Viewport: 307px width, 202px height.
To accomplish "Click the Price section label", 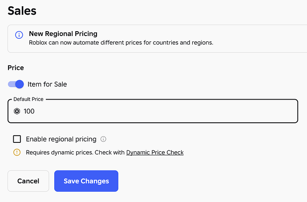I will pyautogui.click(x=16, y=68).
